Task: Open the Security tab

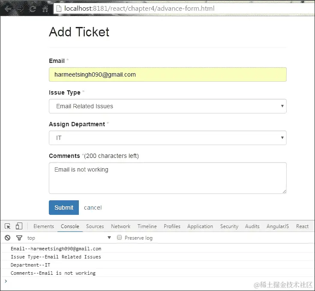Action: click(229, 226)
